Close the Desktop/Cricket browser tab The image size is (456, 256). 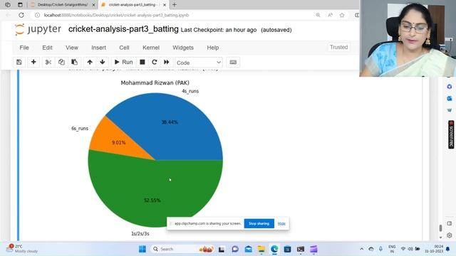(93, 5)
